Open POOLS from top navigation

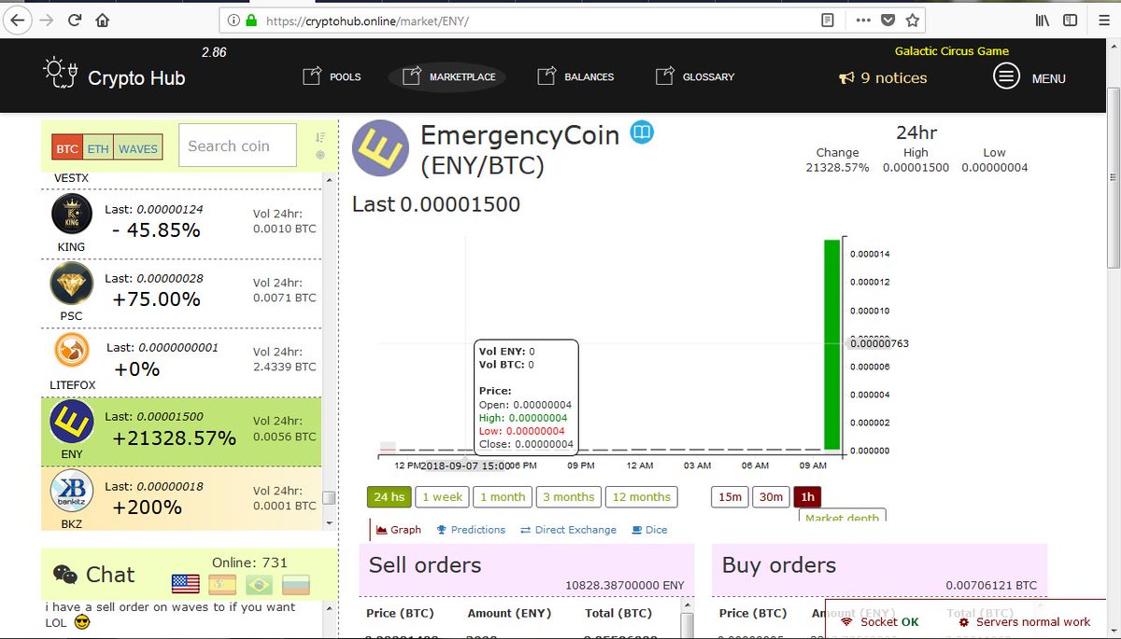[333, 76]
